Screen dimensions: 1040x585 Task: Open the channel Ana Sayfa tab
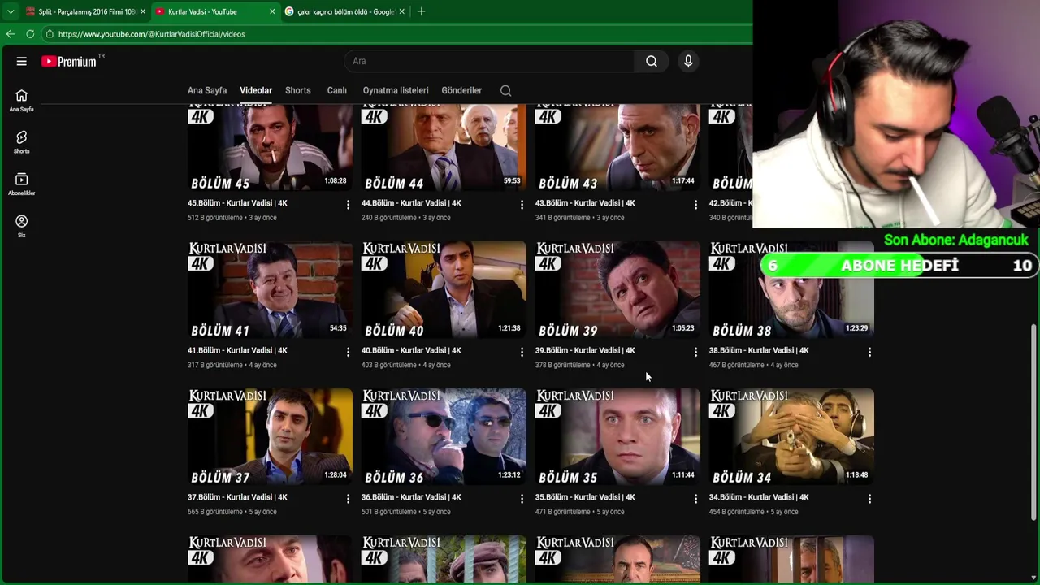[207, 90]
